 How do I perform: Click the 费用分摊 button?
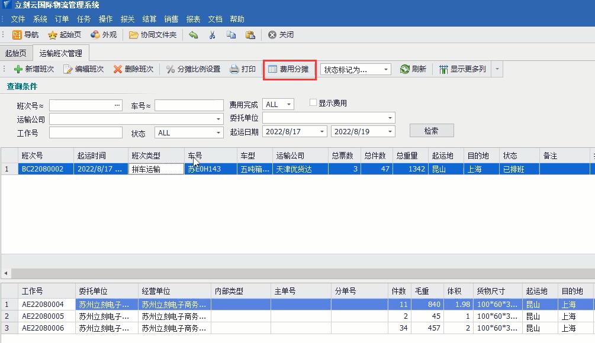coord(289,69)
